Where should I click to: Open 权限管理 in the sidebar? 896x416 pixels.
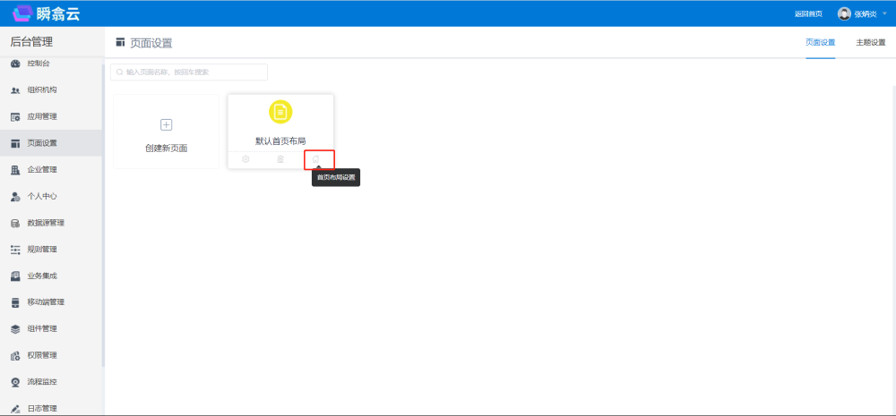(42, 355)
